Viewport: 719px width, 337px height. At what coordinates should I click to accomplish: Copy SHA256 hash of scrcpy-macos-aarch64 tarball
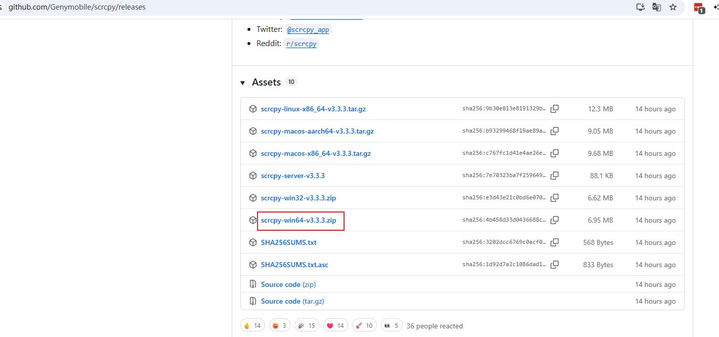tap(555, 131)
